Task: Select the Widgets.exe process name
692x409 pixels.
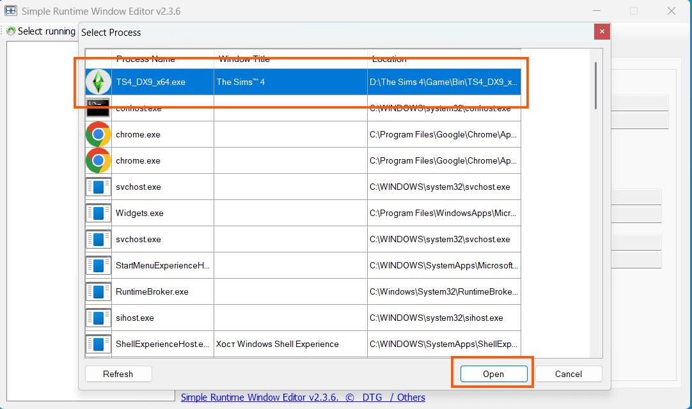Action: tap(139, 213)
